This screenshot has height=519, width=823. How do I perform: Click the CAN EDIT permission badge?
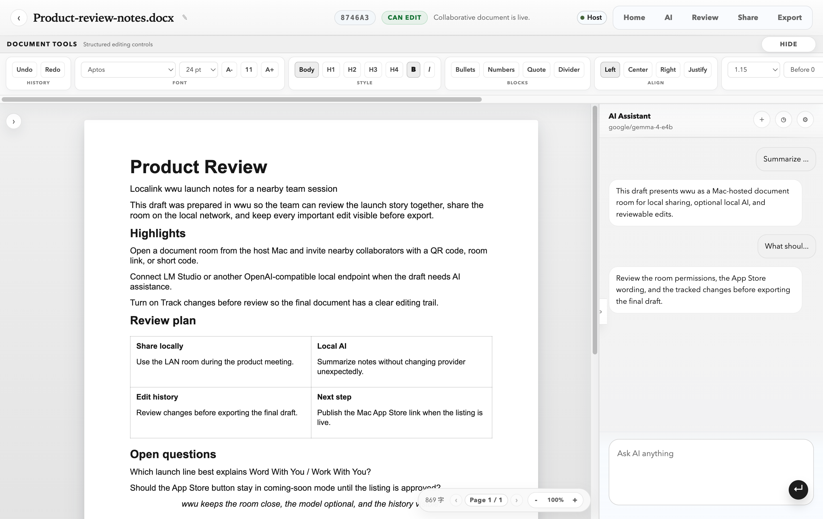(x=404, y=18)
